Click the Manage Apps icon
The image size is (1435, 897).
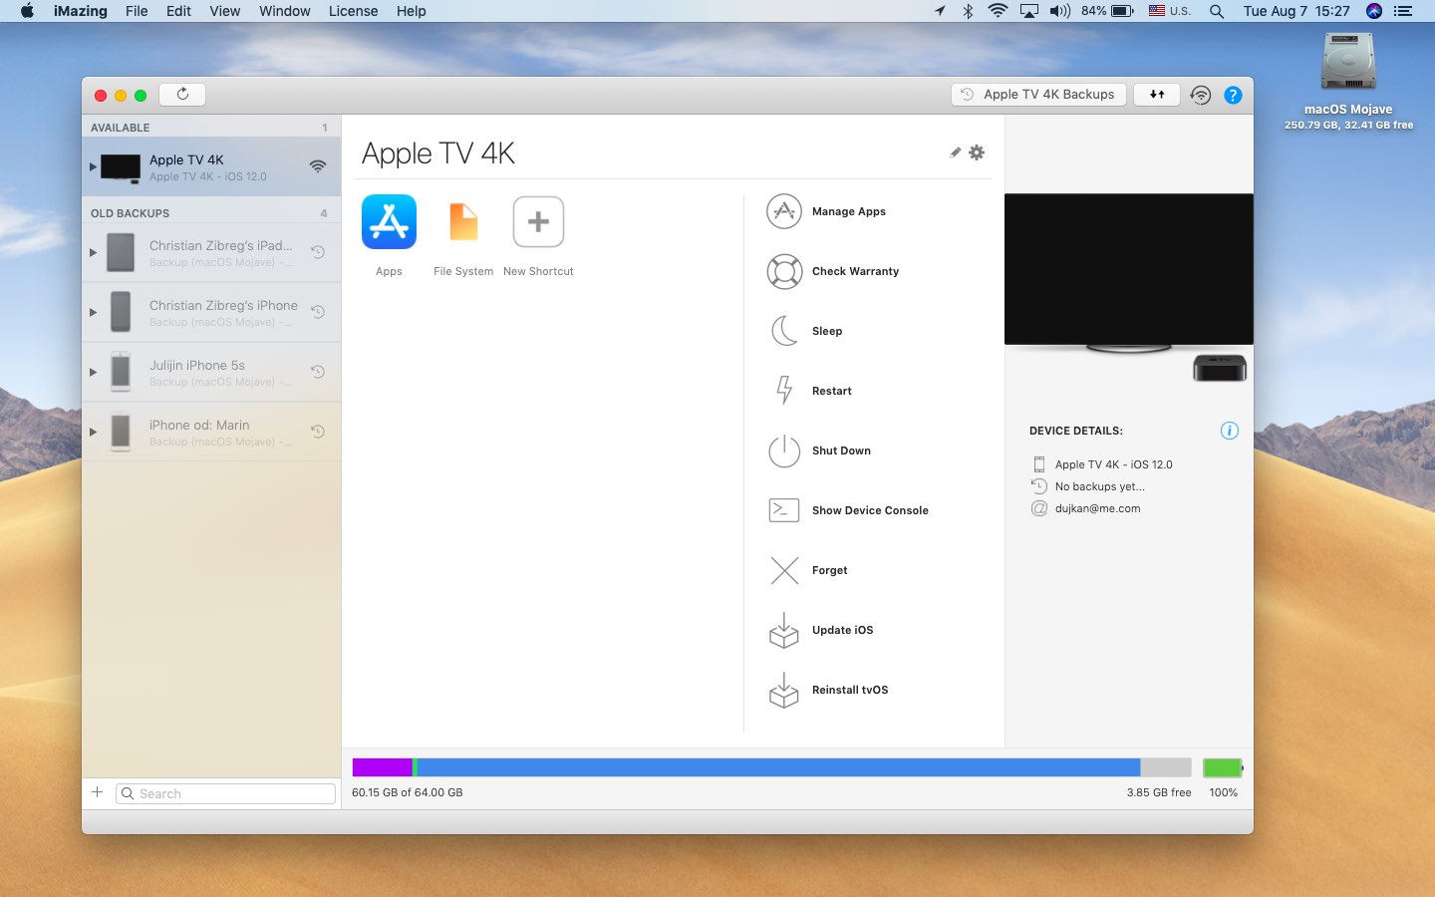click(784, 211)
